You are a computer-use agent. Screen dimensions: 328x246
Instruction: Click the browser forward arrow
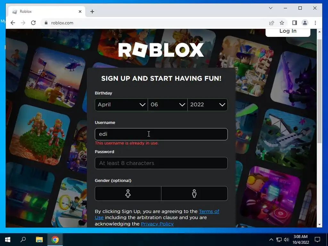click(23, 23)
